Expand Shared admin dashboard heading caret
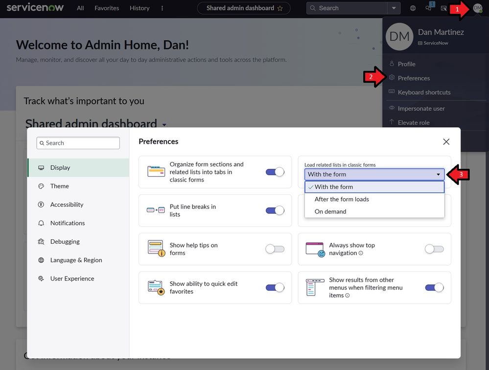This screenshot has height=370, width=489. [164, 125]
